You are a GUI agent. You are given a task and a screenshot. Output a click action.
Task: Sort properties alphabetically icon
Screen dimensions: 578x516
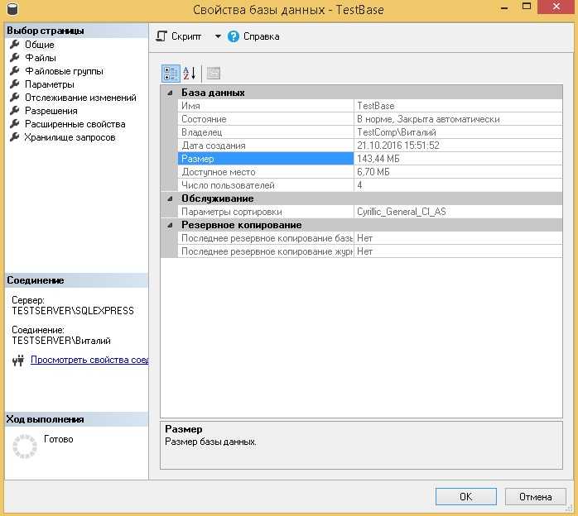tap(189, 73)
